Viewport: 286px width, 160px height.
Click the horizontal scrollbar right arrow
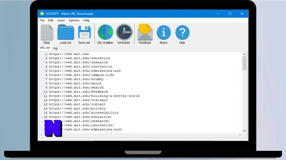click(x=240, y=135)
